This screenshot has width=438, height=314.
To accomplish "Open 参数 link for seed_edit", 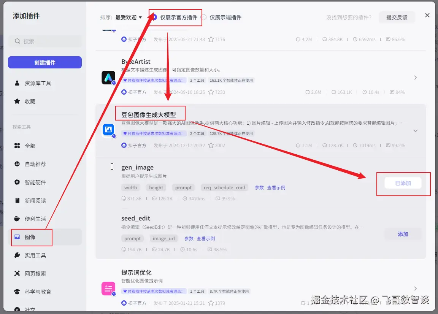I will 189,239.
